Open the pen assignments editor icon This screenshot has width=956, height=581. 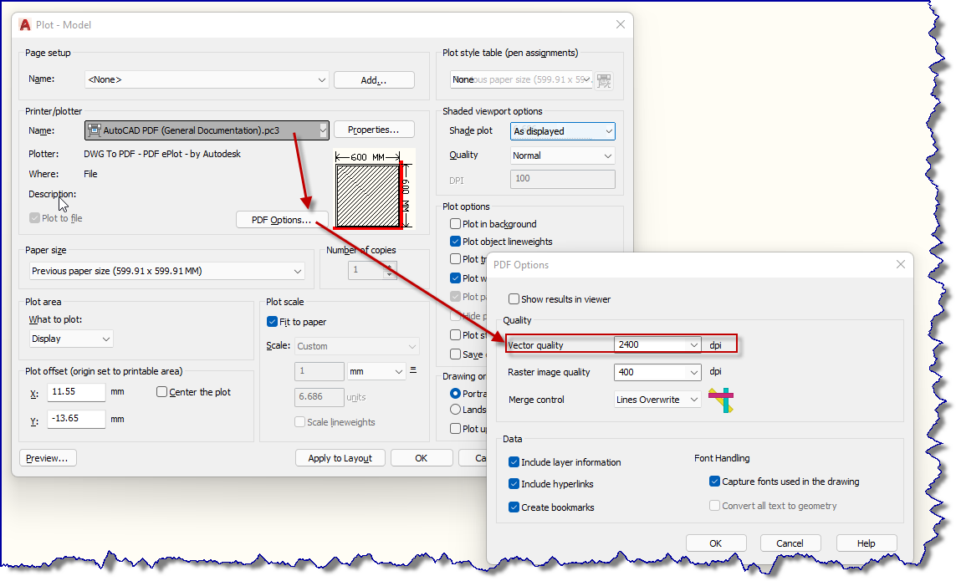[x=604, y=79]
